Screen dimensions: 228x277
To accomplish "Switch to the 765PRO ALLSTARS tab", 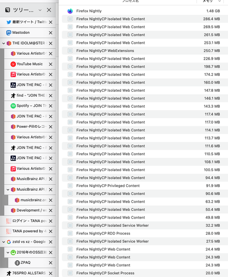I will click(28, 273).
